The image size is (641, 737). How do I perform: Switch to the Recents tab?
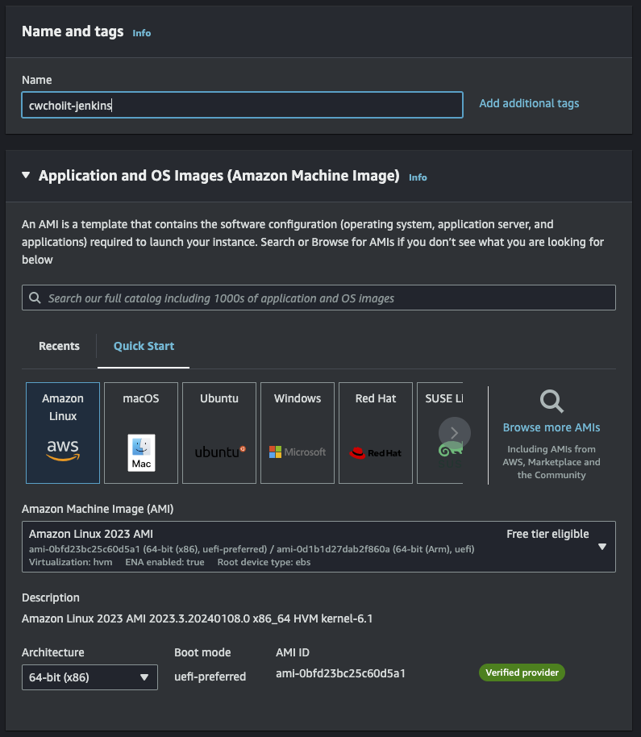(59, 346)
